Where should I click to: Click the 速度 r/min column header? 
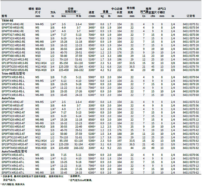[x=91, y=14]
